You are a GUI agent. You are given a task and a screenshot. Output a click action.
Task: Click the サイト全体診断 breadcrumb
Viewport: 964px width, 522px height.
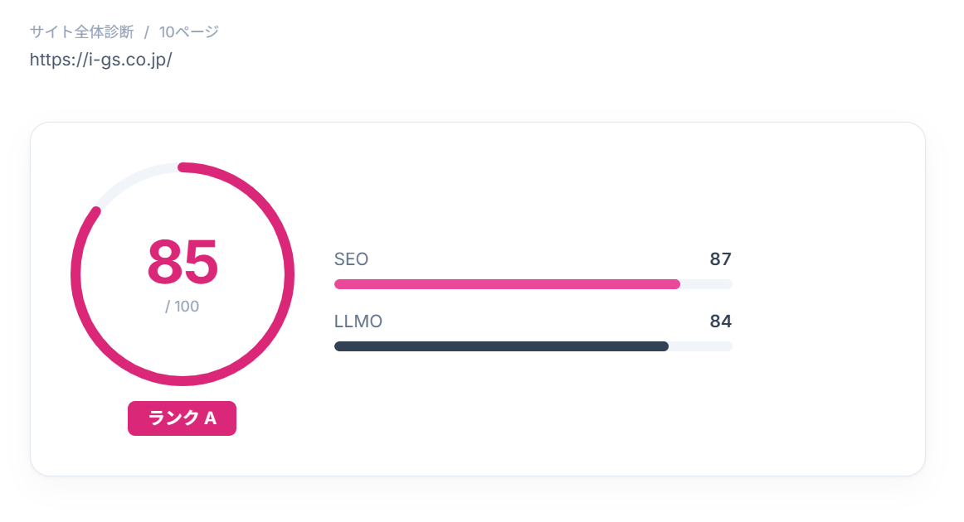[81, 32]
